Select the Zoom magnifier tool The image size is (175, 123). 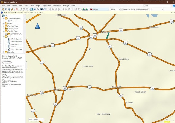coord(6,9)
